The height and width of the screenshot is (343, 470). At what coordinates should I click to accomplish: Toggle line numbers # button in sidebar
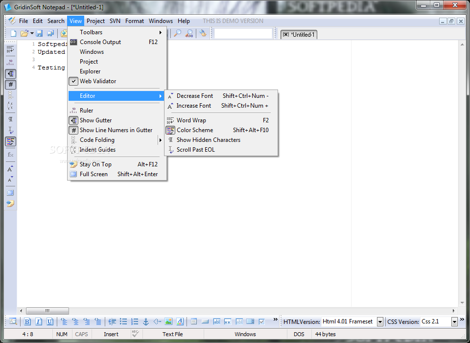(10, 85)
